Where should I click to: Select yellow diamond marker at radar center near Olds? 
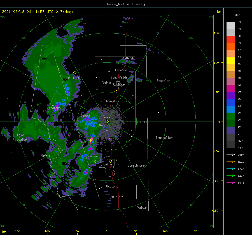(107, 122)
